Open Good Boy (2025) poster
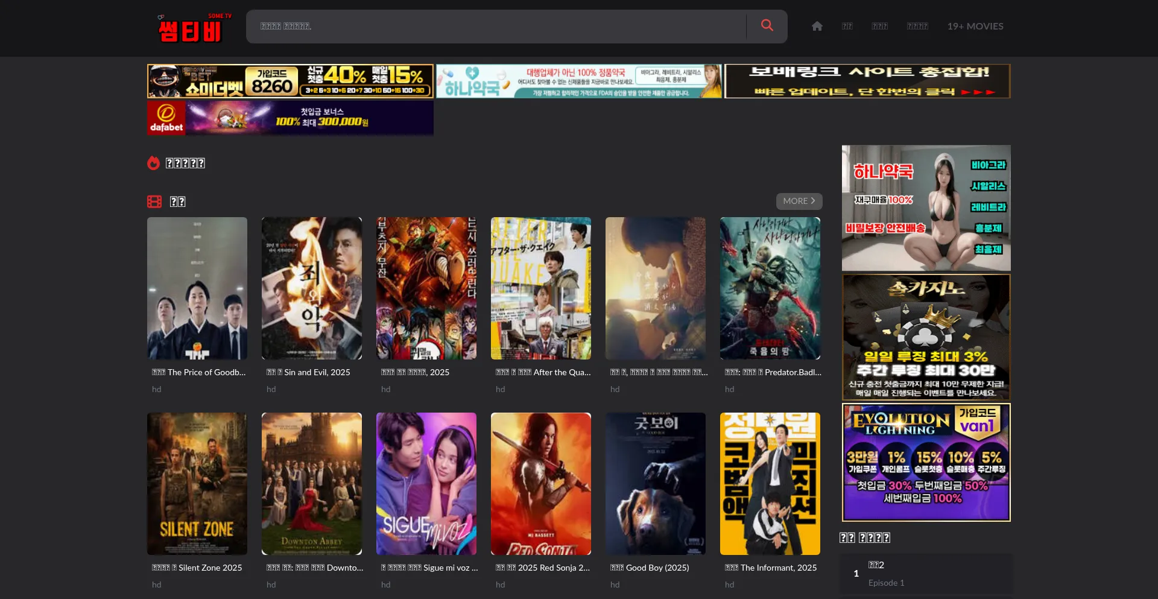Screen dimensions: 1158x599 tap(655, 484)
